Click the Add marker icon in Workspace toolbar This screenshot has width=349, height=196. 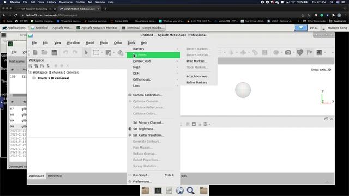coord(48,66)
